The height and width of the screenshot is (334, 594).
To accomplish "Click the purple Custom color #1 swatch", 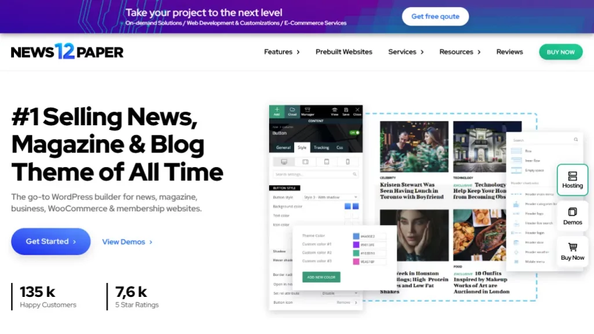I will 356,245.
